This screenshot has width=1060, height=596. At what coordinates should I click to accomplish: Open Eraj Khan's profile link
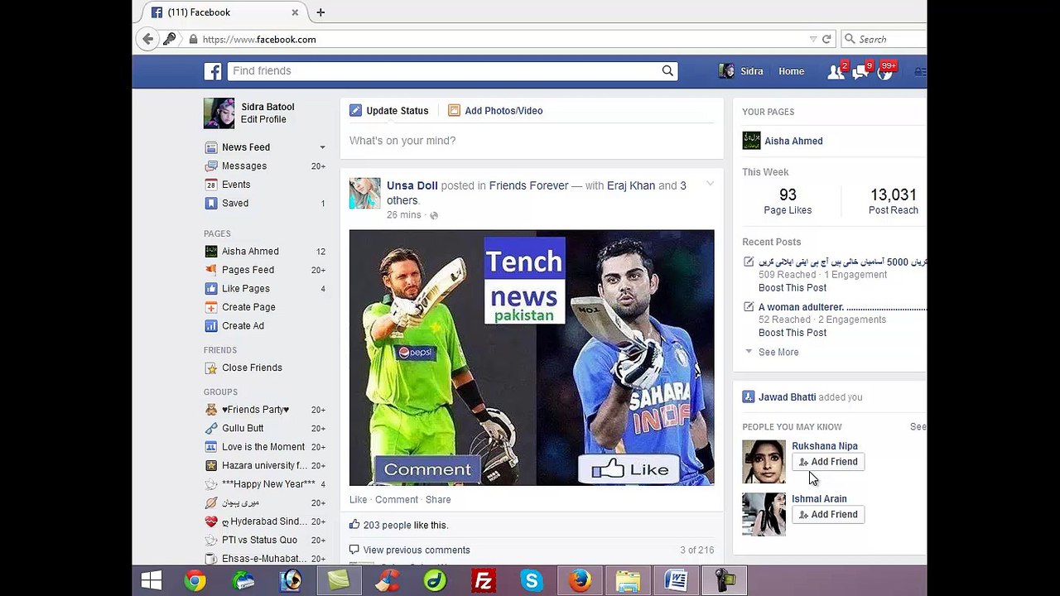tap(631, 185)
